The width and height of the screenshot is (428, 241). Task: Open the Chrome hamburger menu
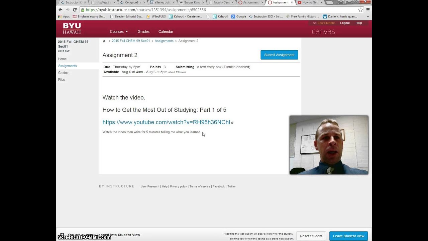(x=368, y=10)
